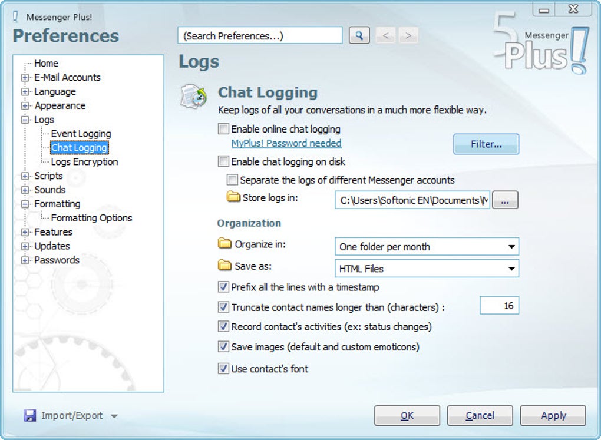Uncheck Use contact's font
This screenshot has height=440, width=601.
pyautogui.click(x=223, y=369)
